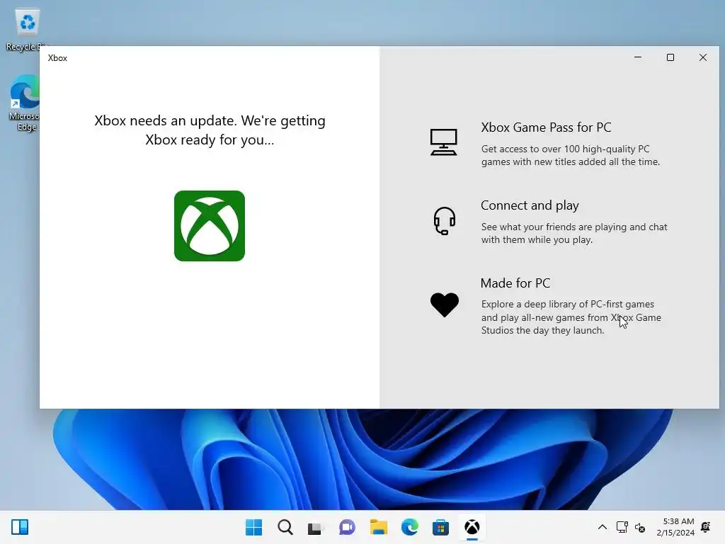Viewport: 725px width, 544px height.
Task: Open taskbar Search magnifier
Action: tap(285, 527)
